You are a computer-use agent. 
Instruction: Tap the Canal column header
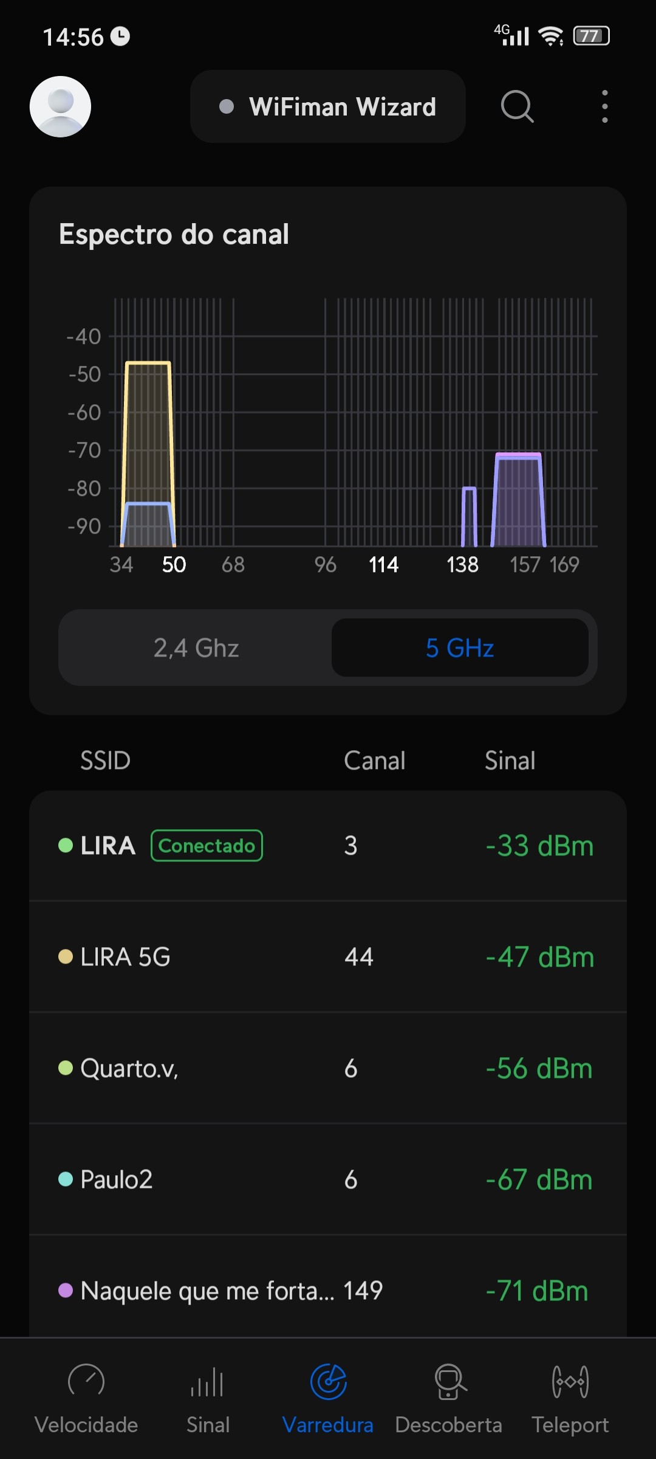[374, 761]
